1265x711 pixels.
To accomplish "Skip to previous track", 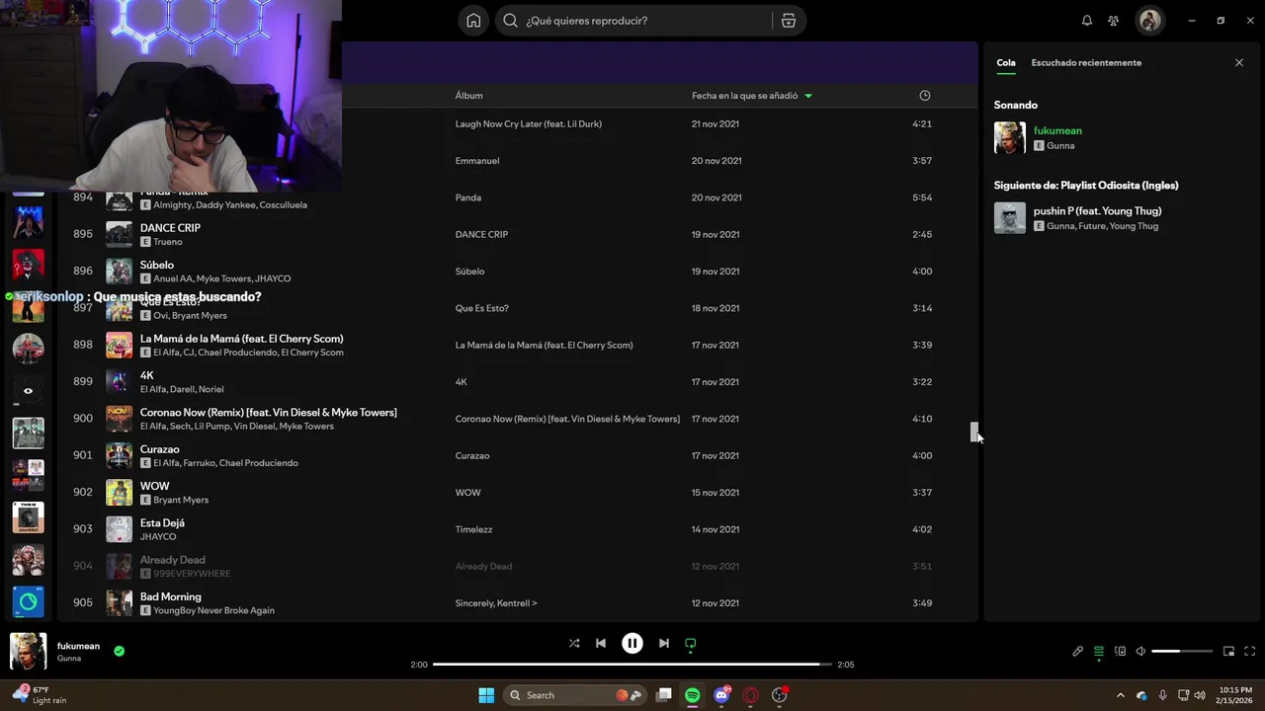I will coord(601,643).
